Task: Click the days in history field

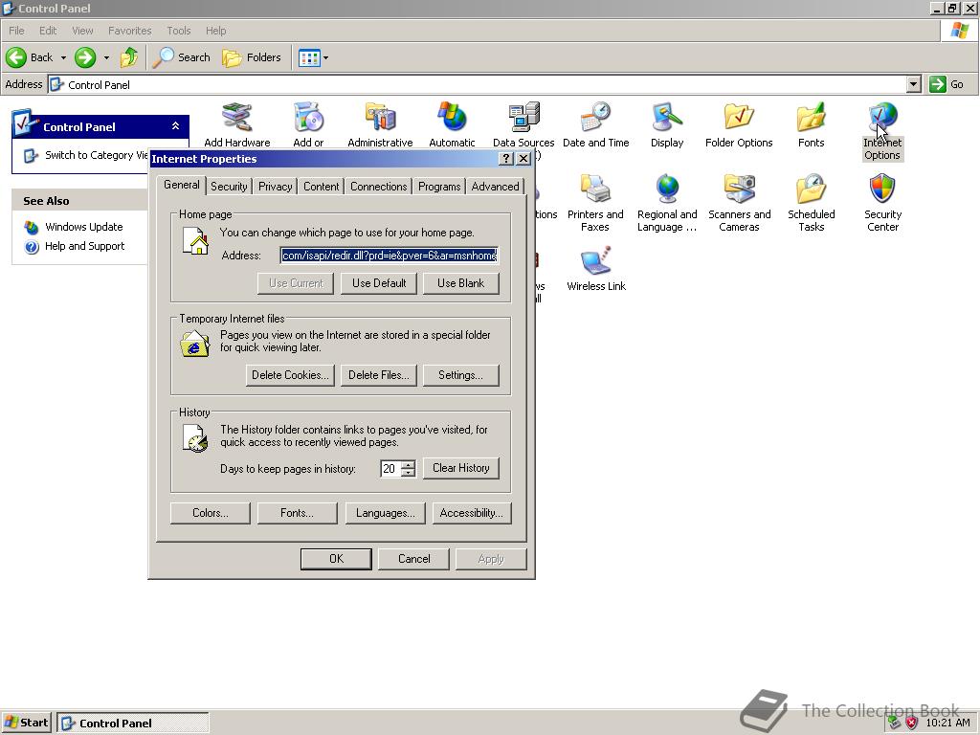Action: coord(390,469)
